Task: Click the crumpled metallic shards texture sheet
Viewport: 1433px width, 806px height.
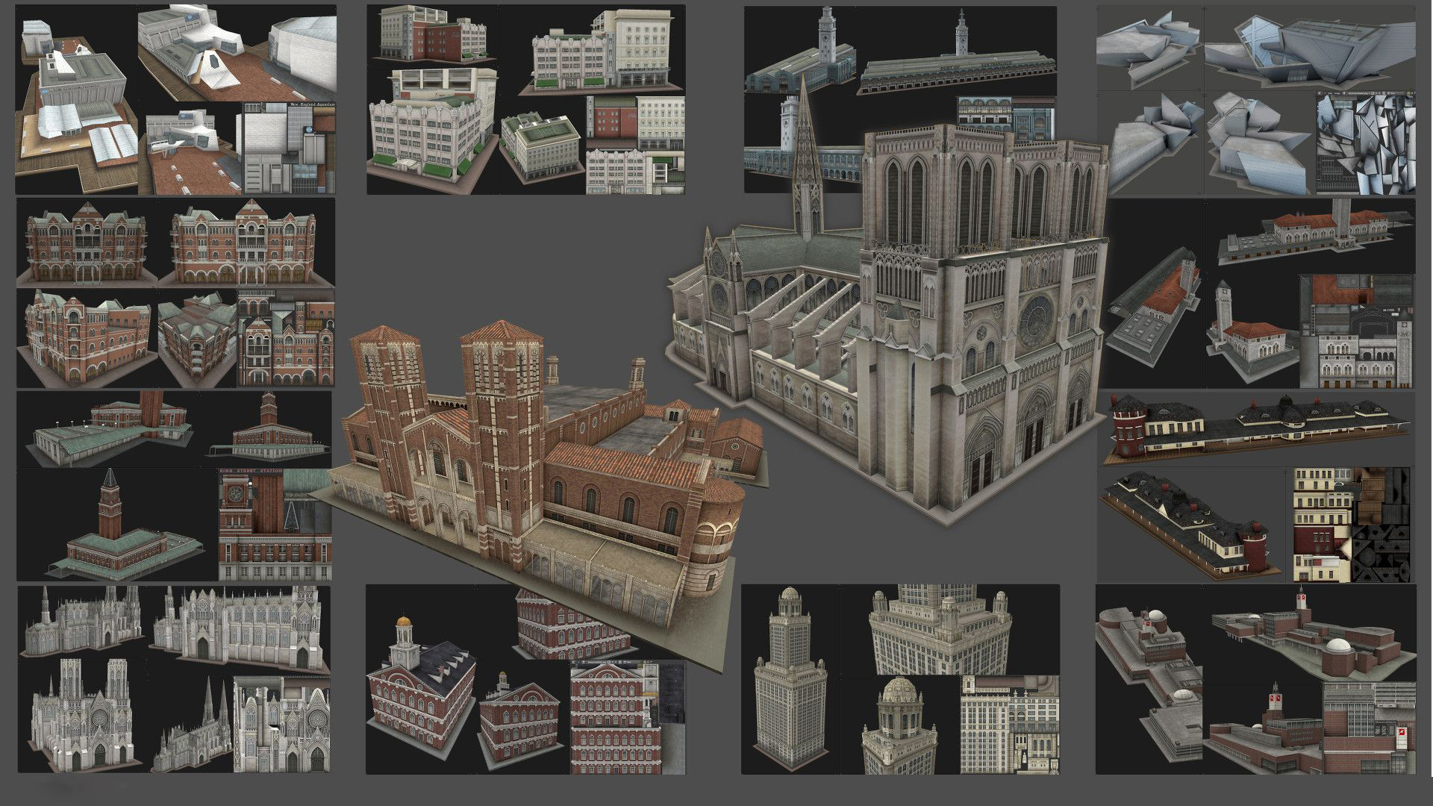Action: click(1365, 144)
